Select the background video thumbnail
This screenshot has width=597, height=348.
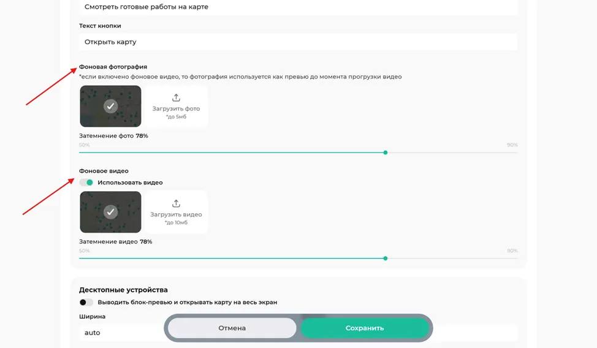pyautogui.click(x=110, y=212)
